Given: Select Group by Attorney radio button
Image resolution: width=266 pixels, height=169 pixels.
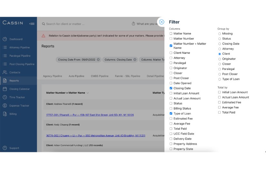Looking at the screenshot, I should coord(220,49).
